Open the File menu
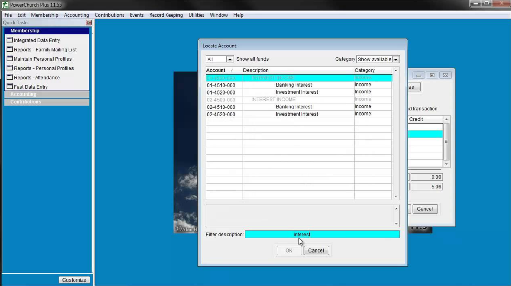 [x=8, y=15]
